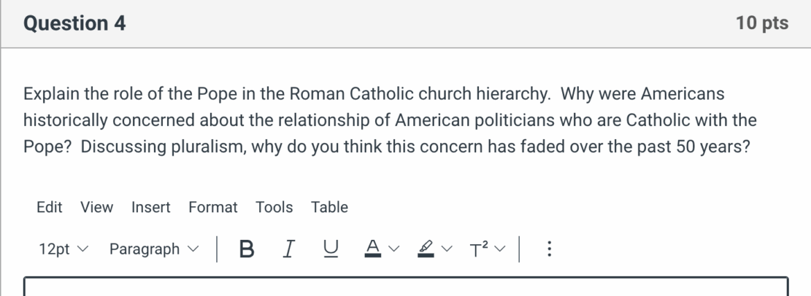Screen dimensions: 811x296
Task: Toggle bold formatting
Action: (x=245, y=248)
